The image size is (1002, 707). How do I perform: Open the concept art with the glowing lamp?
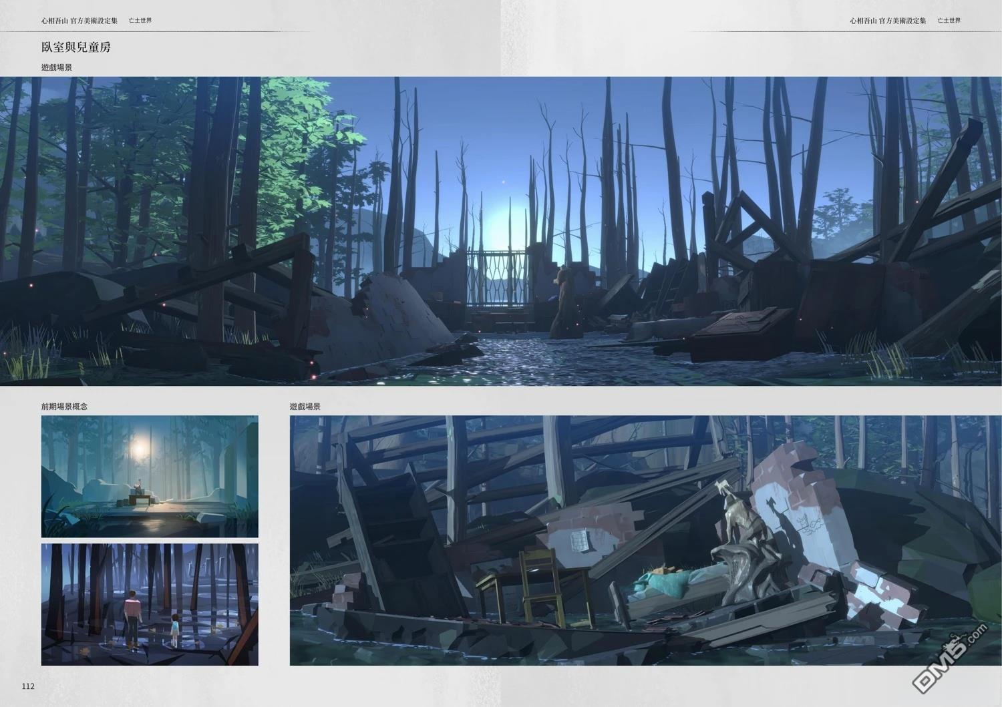coord(150,477)
